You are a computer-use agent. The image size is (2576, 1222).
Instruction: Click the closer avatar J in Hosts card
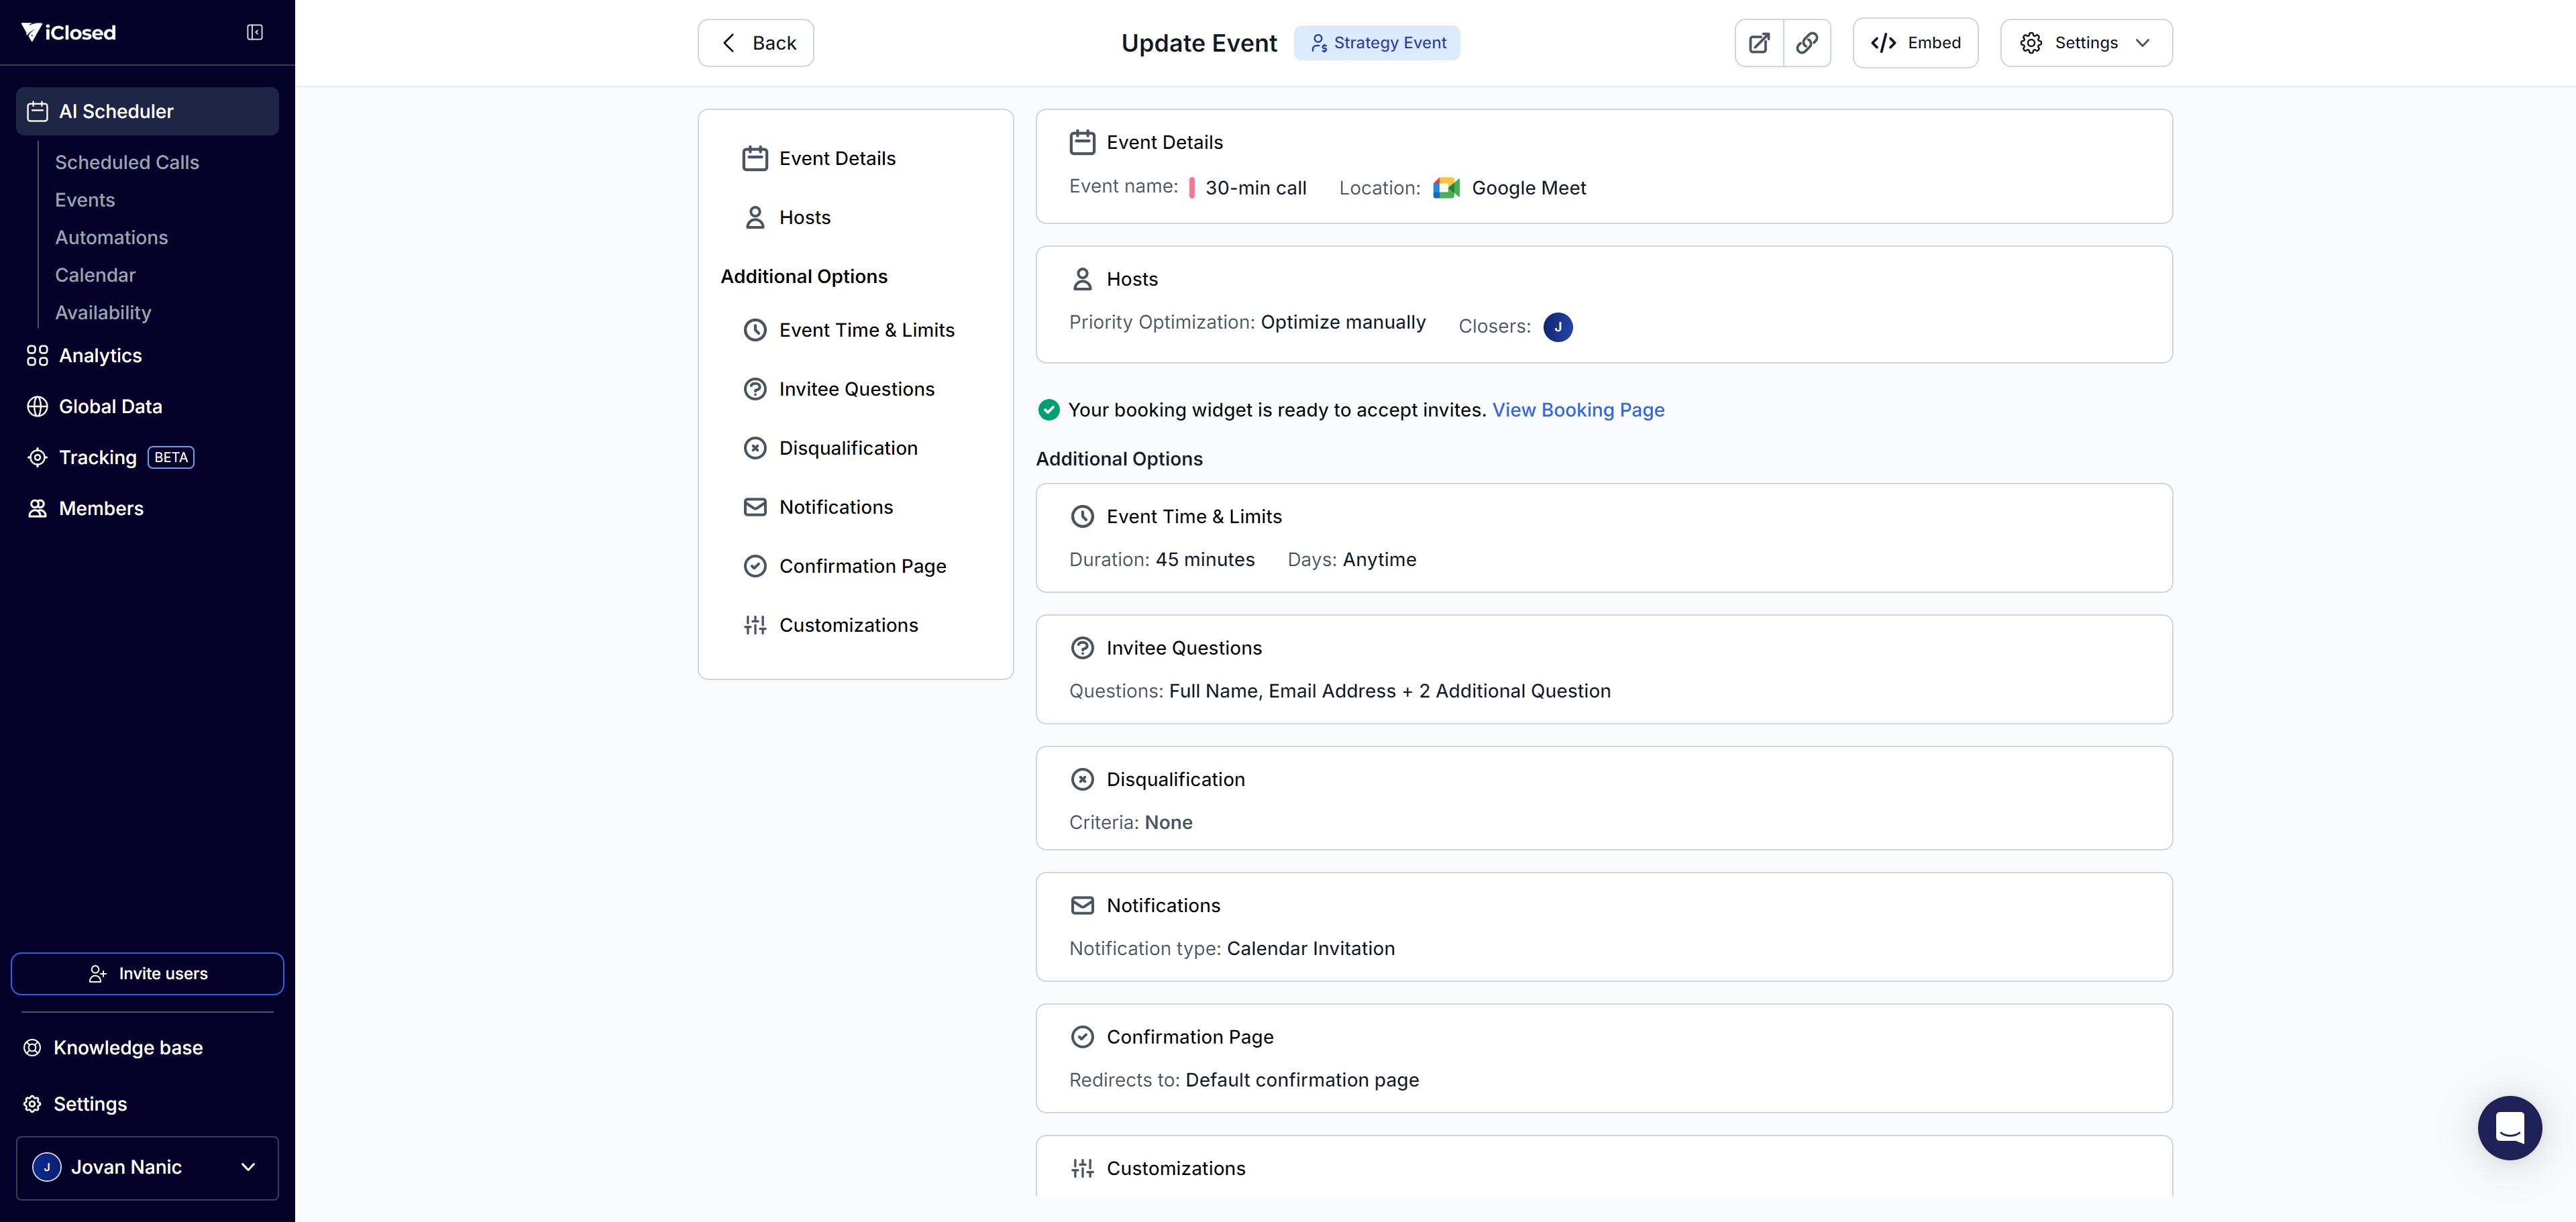(x=1557, y=327)
